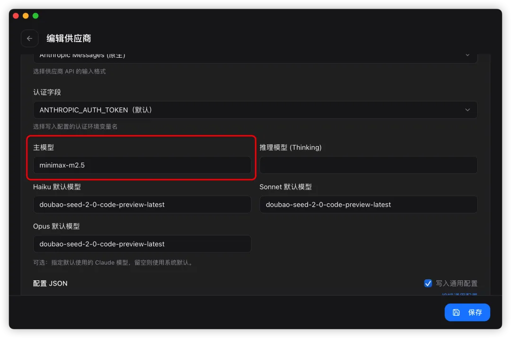Click the save disk icon
The height and width of the screenshot is (338, 511).
(456, 312)
